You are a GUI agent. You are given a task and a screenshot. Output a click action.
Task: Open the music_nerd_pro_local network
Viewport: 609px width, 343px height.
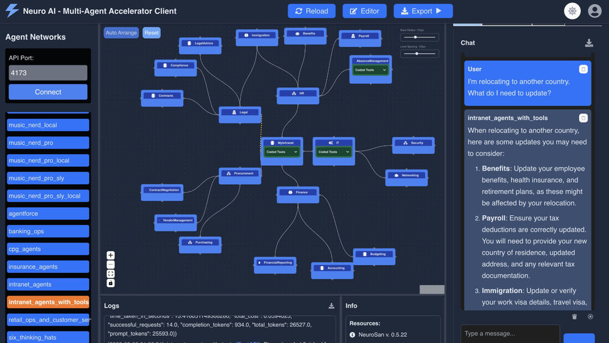pyautogui.click(x=48, y=160)
